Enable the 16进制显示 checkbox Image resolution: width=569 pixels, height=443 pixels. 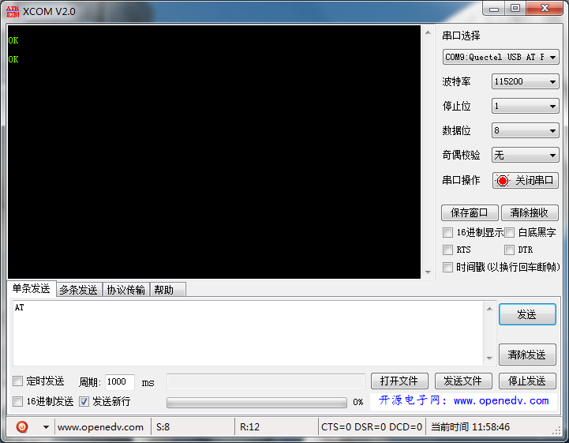(x=447, y=232)
